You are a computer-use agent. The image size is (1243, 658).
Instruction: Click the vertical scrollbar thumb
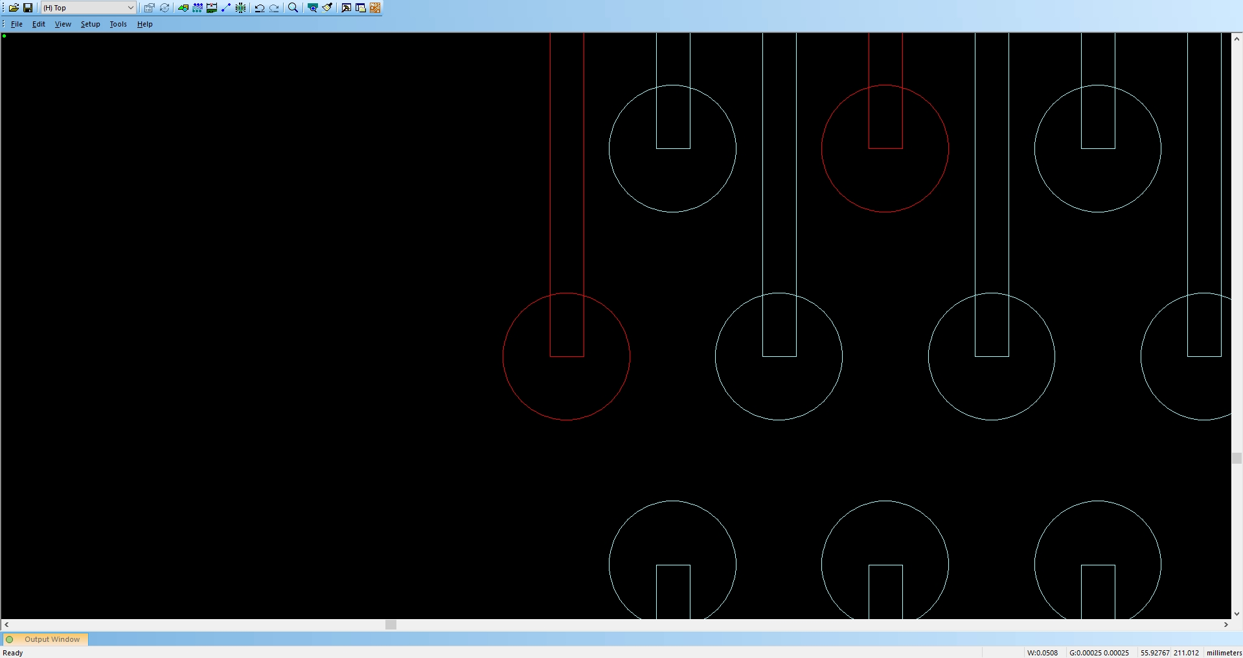(1237, 459)
